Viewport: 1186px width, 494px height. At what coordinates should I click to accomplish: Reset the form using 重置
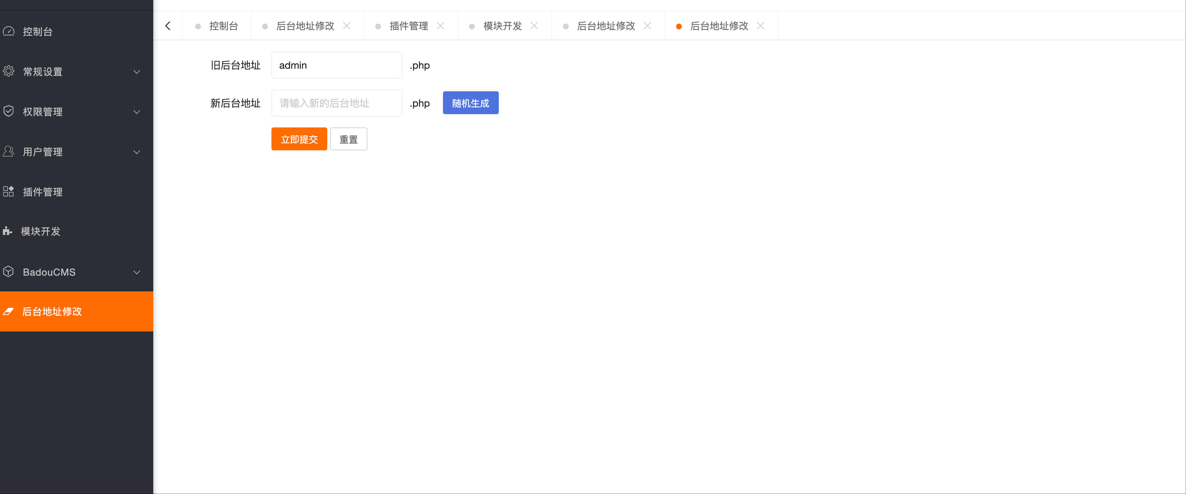coord(348,139)
